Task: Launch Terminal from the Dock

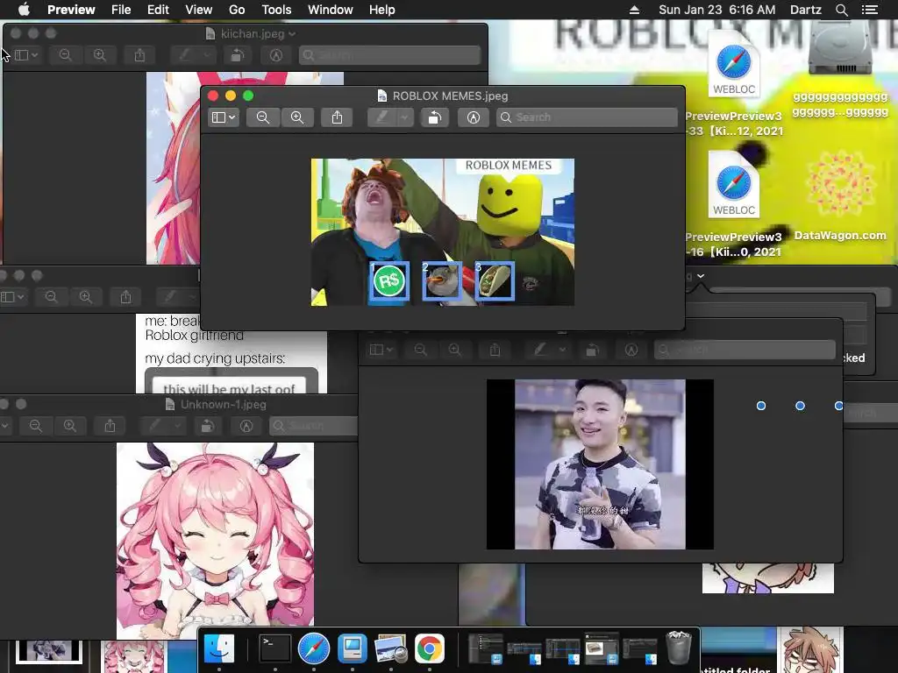Action: click(x=274, y=649)
